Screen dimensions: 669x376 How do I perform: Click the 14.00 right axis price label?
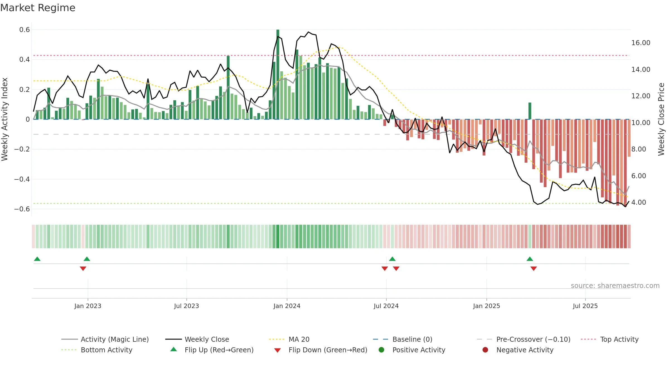tap(641, 70)
